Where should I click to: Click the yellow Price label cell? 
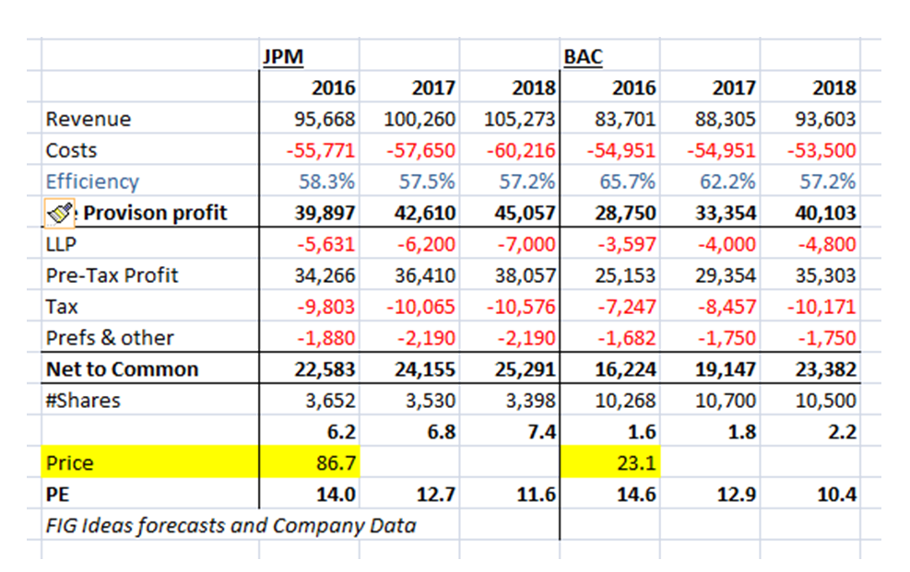coord(150,461)
